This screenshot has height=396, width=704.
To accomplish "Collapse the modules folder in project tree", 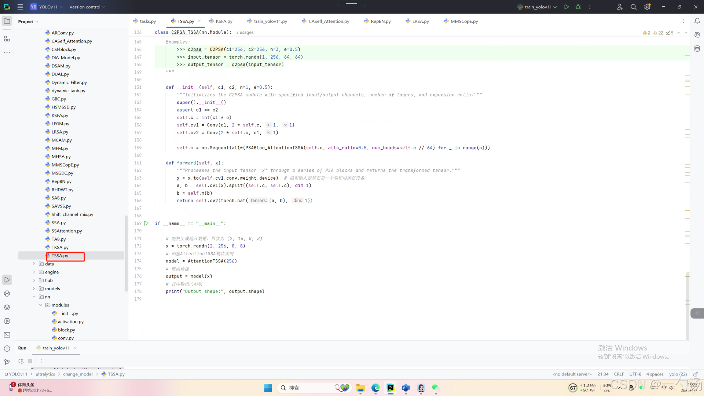I will click(x=41, y=305).
